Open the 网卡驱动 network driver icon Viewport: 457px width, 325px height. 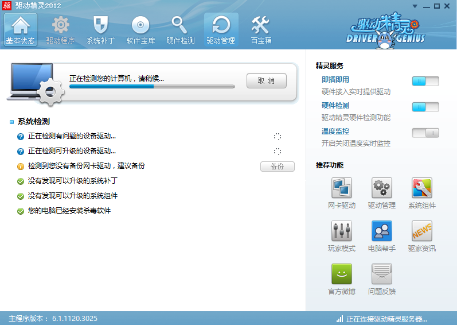pyautogui.click(x=342, y=188)
